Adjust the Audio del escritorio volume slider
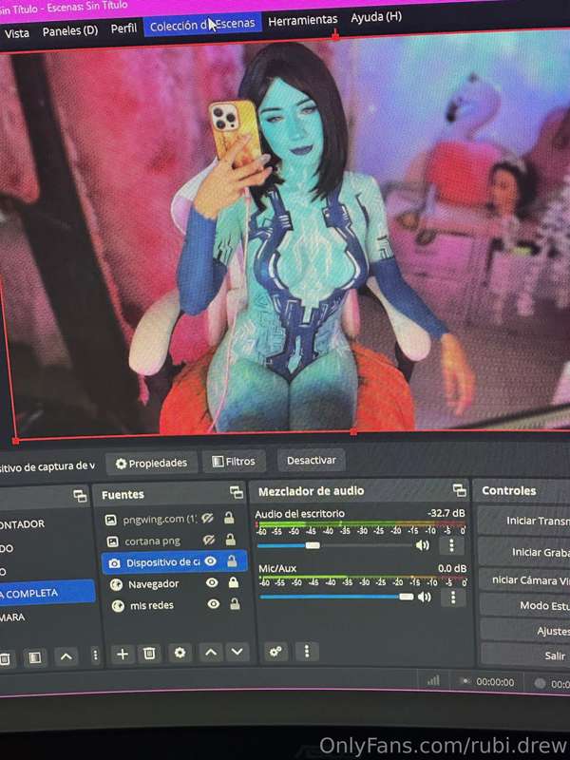 [x=313, y=545]
